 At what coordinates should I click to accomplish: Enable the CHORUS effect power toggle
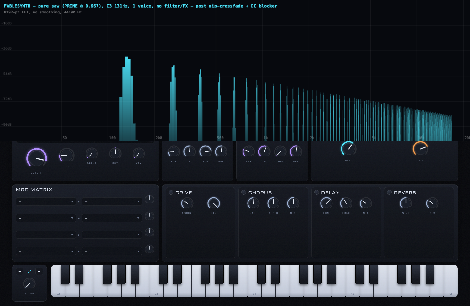click(x=243, y=192)
